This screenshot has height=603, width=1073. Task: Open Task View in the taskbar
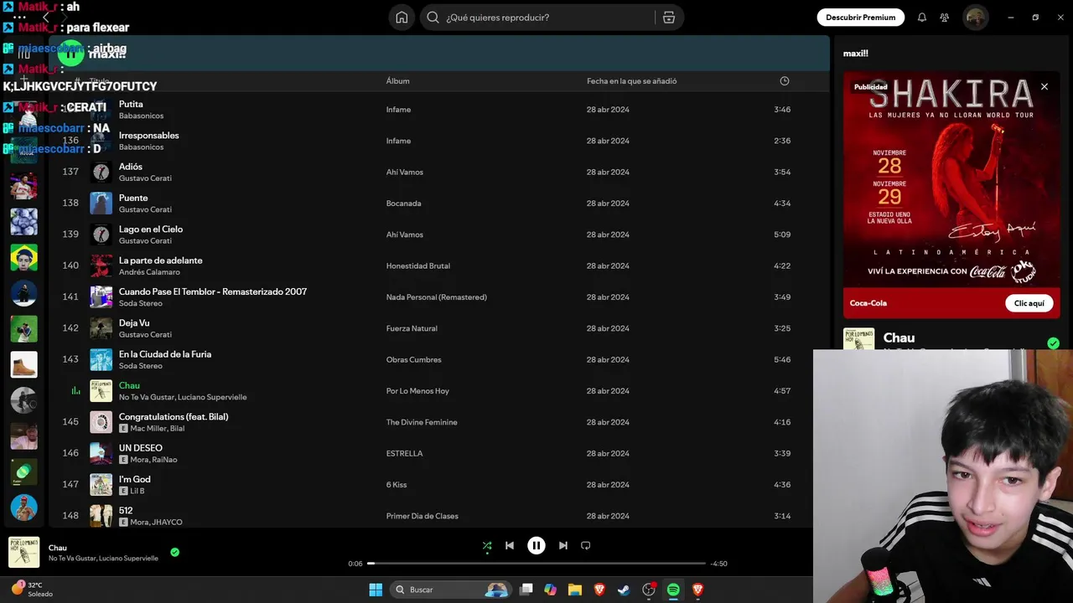tap(526, 590)
